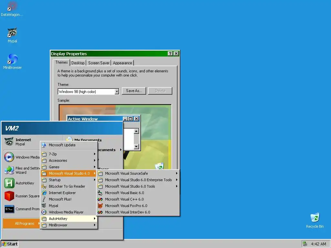The height and width of the screenshot is (248, 331).
Task: Click Windows Media Player icon in All Programs list
Action: tap(44, 212)
